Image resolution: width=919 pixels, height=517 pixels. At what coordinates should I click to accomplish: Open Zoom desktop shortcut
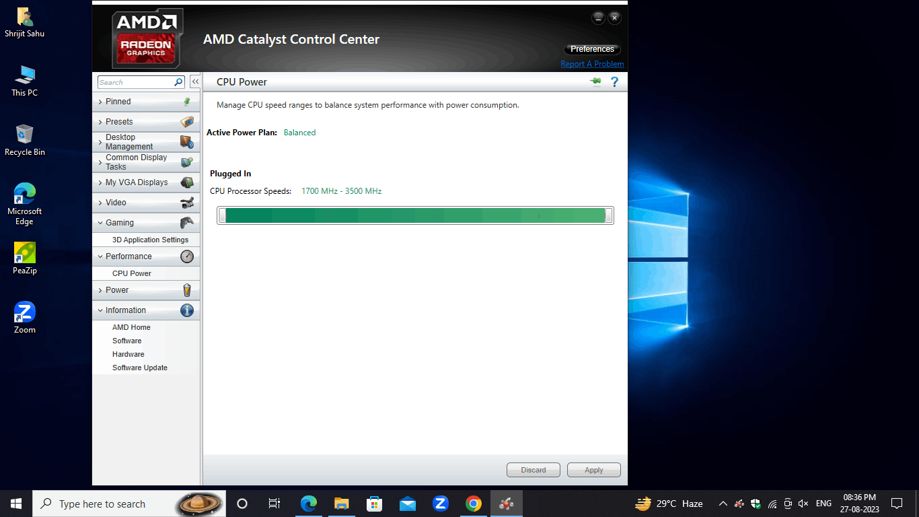coord(25,318)
